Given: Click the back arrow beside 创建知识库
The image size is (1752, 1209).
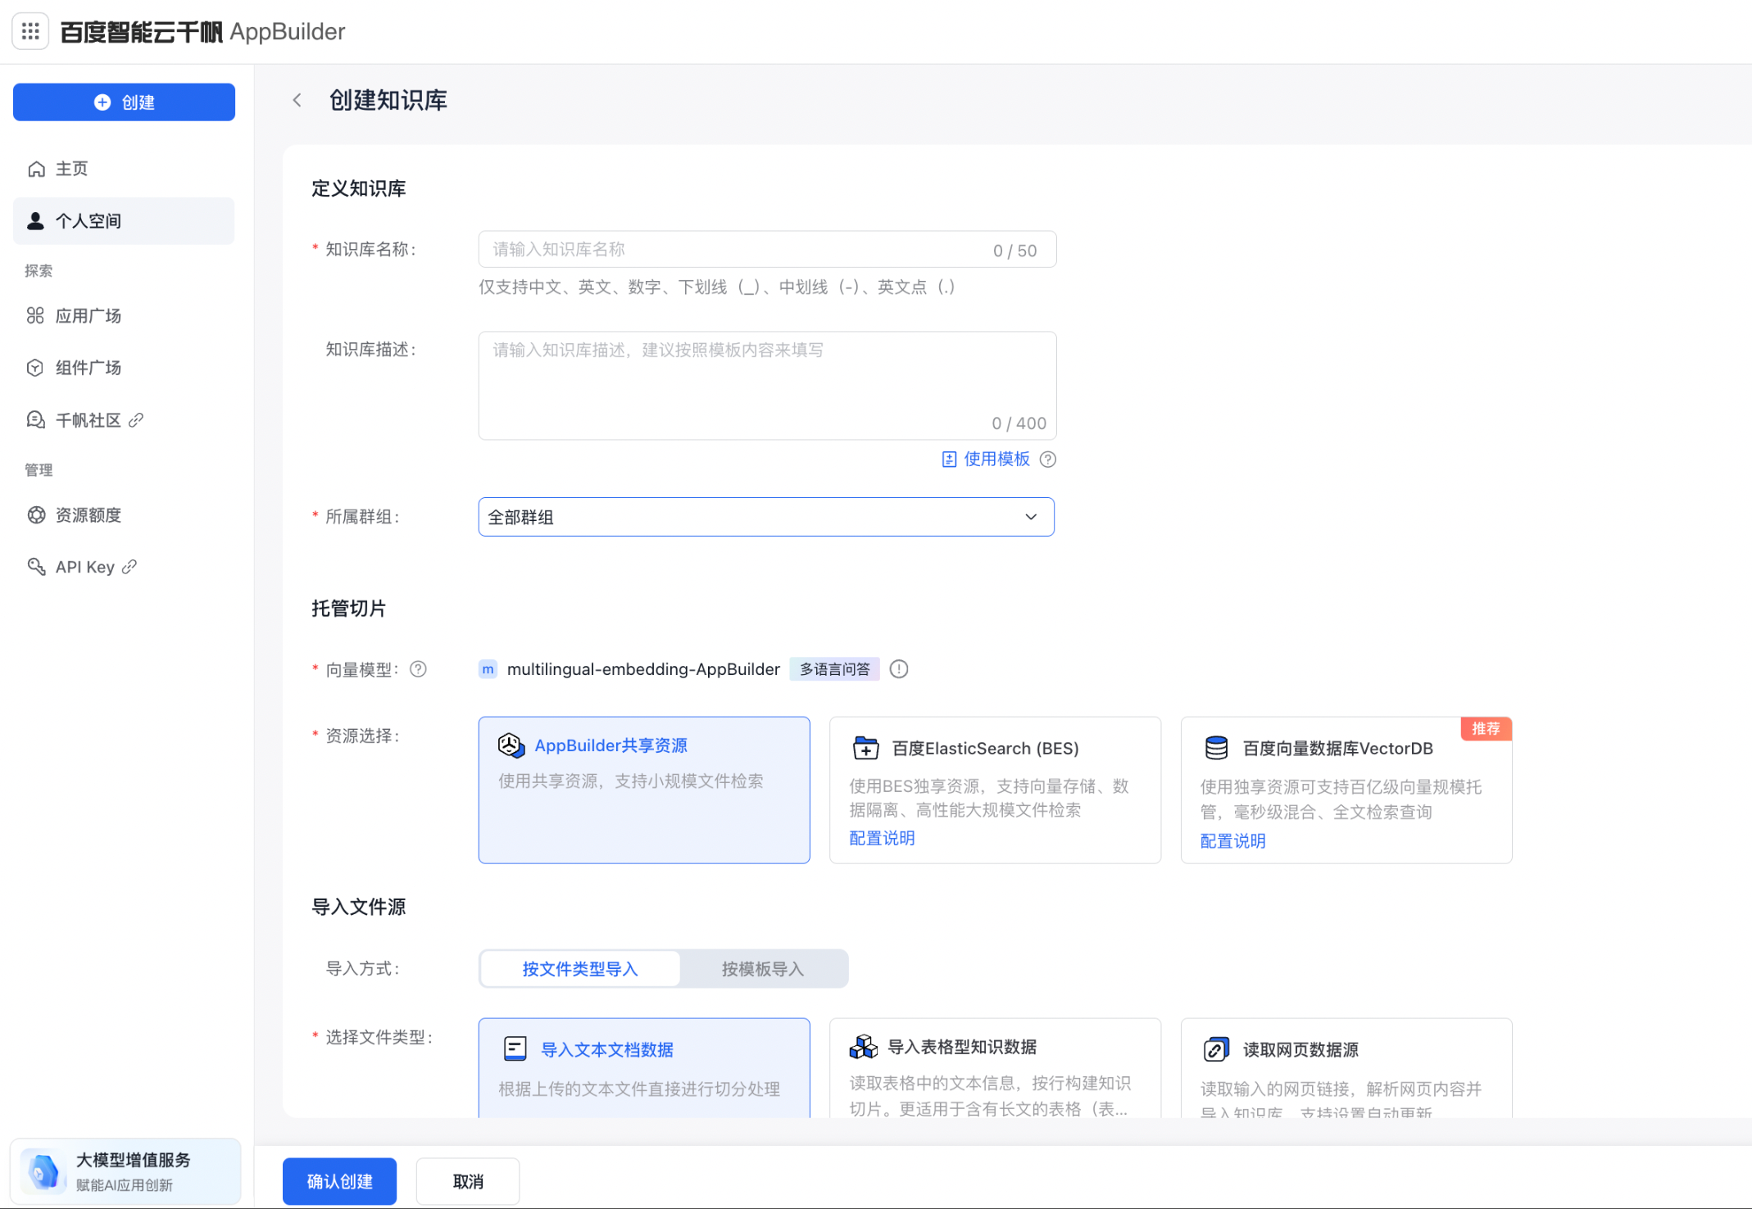Looking at the screenshot, I should [297, 100].
